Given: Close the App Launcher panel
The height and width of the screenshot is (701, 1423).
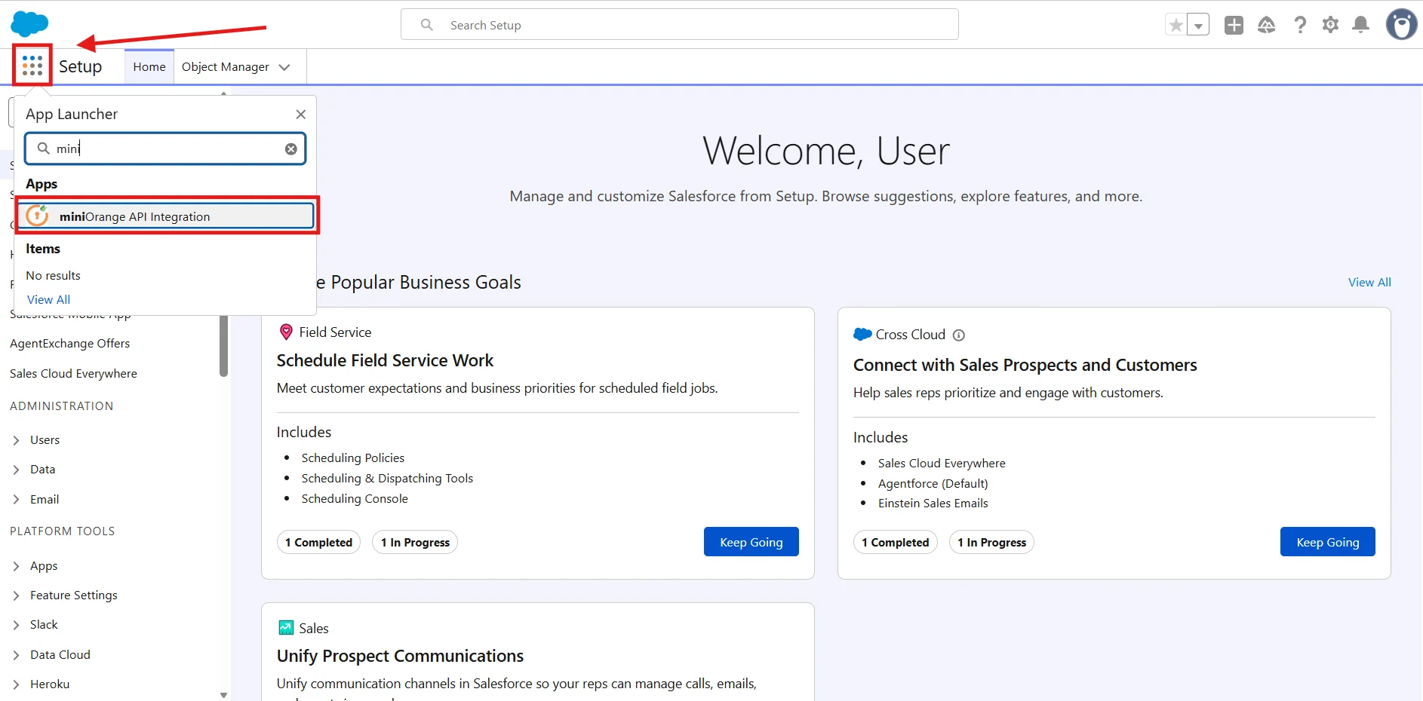Looking at the screenshot, I should coord(300,115).
